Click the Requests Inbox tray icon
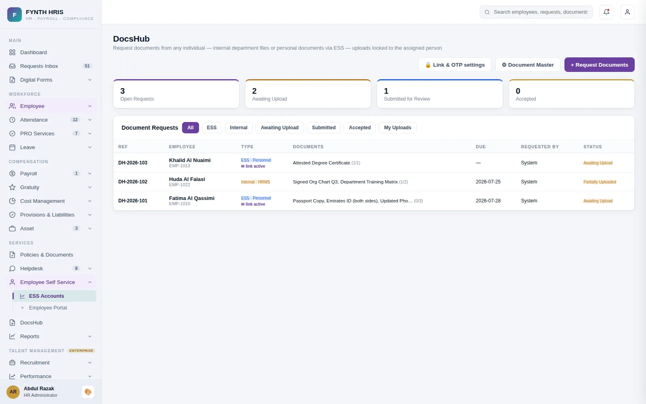The image size is (646, 404). coord(13,66)
